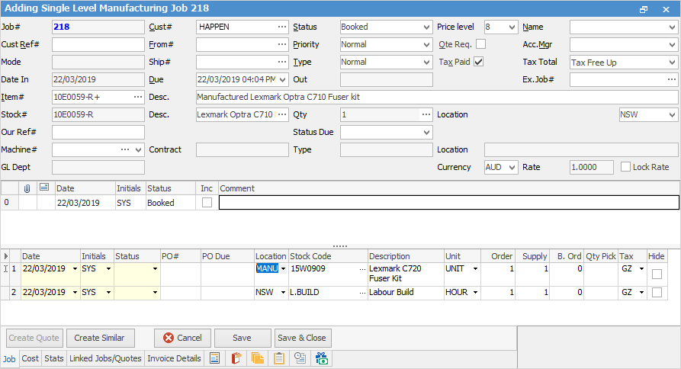Enable the Qte Req. checkbox

[x=480, y=45]
